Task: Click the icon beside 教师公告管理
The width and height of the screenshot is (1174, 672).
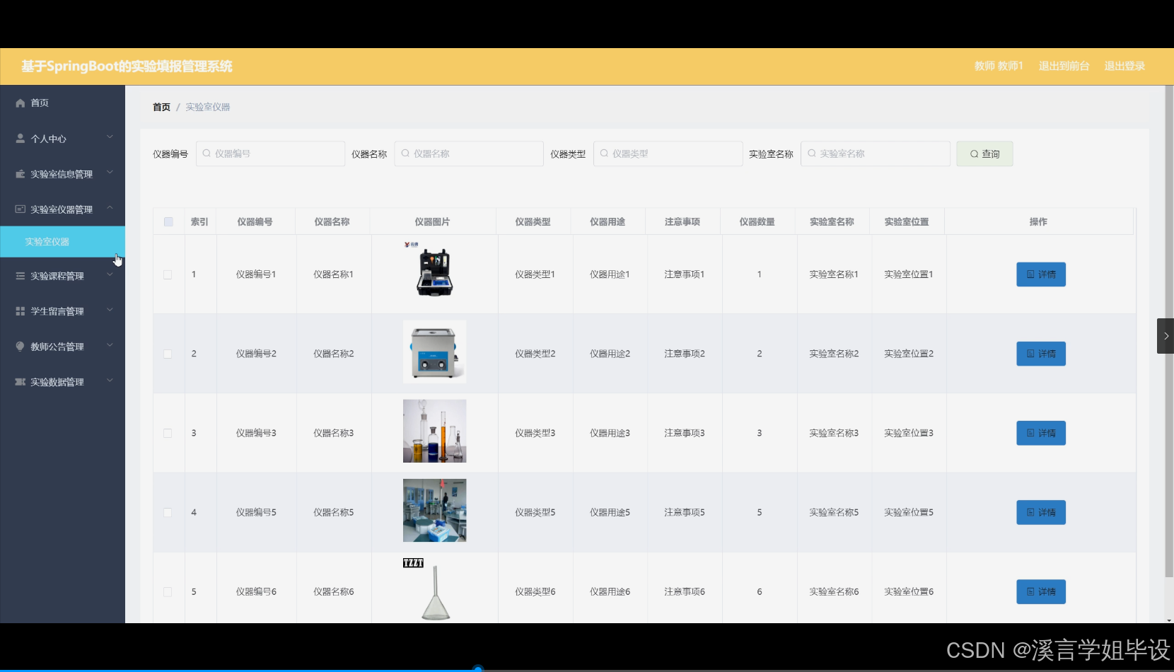Action: tap(21, 347)
